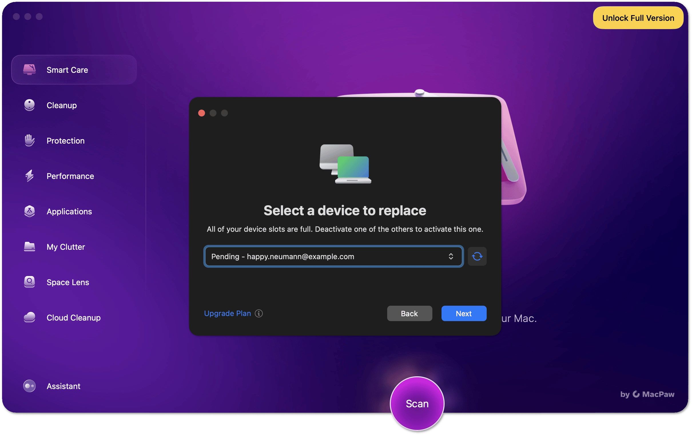692x435 pixels.
Task: Click the MacPaw logo link
Action: point(647,394)
